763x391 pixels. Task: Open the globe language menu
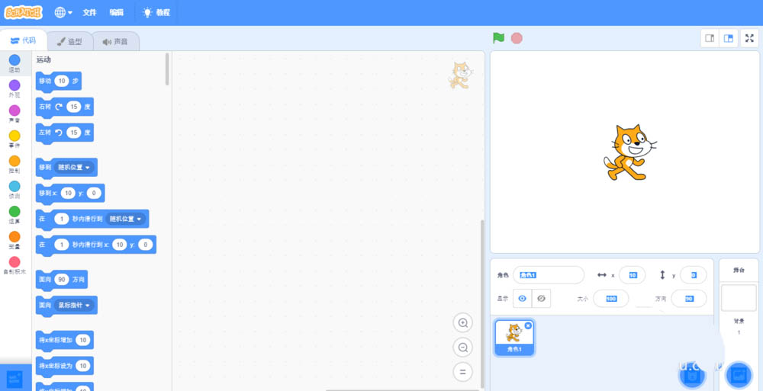63,13
